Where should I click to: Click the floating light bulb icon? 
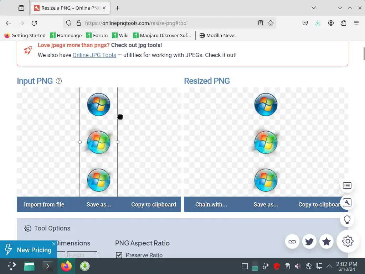347,220
